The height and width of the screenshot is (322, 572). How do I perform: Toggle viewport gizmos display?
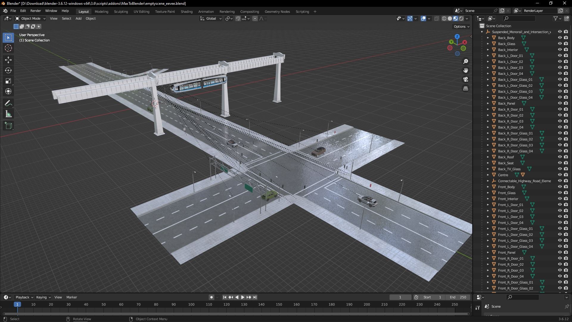click(x=410, y=18)
